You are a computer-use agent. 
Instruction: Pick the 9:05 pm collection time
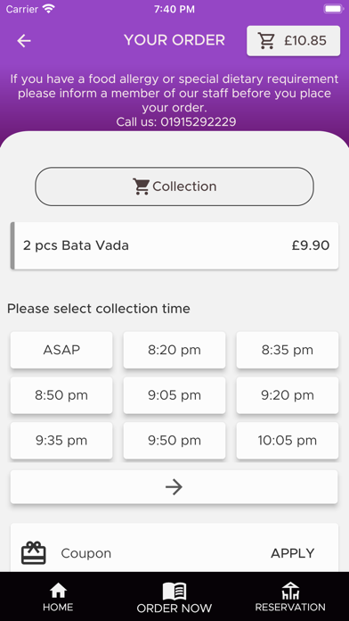tap(174, 395)
